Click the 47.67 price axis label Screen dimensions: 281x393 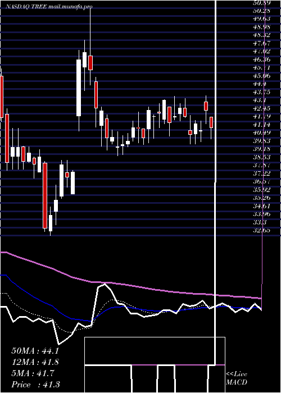coord(262,43)
